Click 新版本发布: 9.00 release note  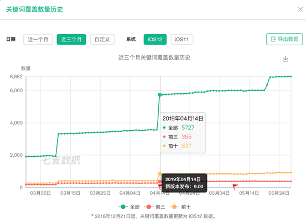coord(184,187)
